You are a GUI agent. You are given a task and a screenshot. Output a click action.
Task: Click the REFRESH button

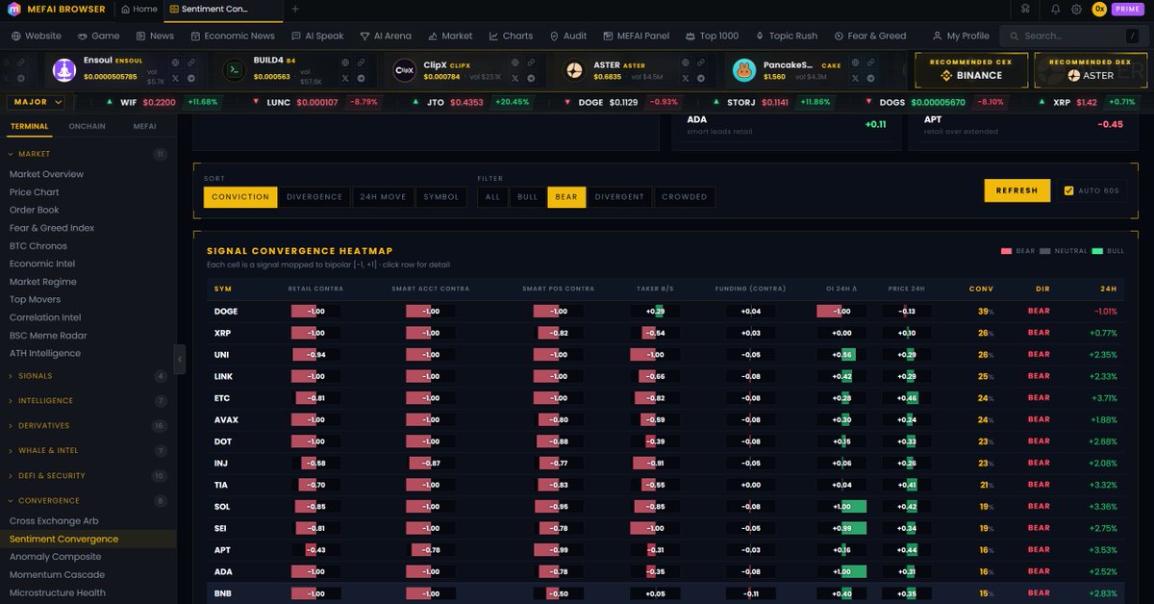pos(1017,190)
